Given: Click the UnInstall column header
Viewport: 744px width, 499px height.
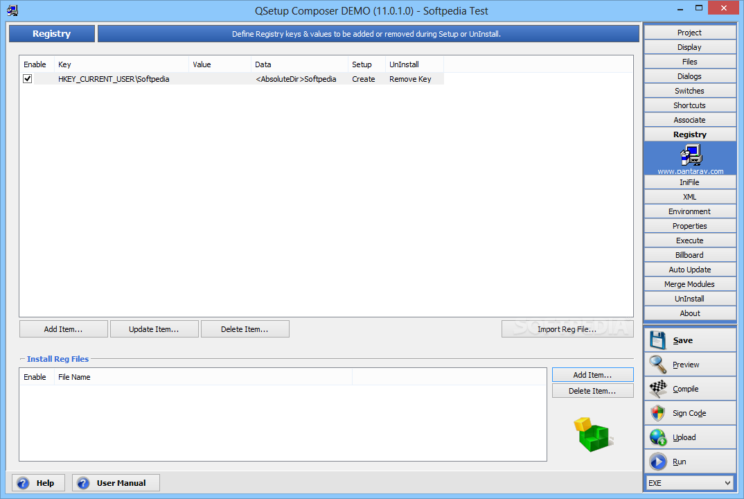Looking at the screenshot, I should tap(414, 64).
